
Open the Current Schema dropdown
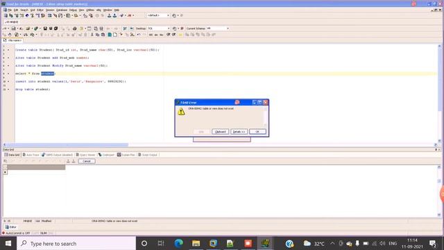tap(217, 28)
